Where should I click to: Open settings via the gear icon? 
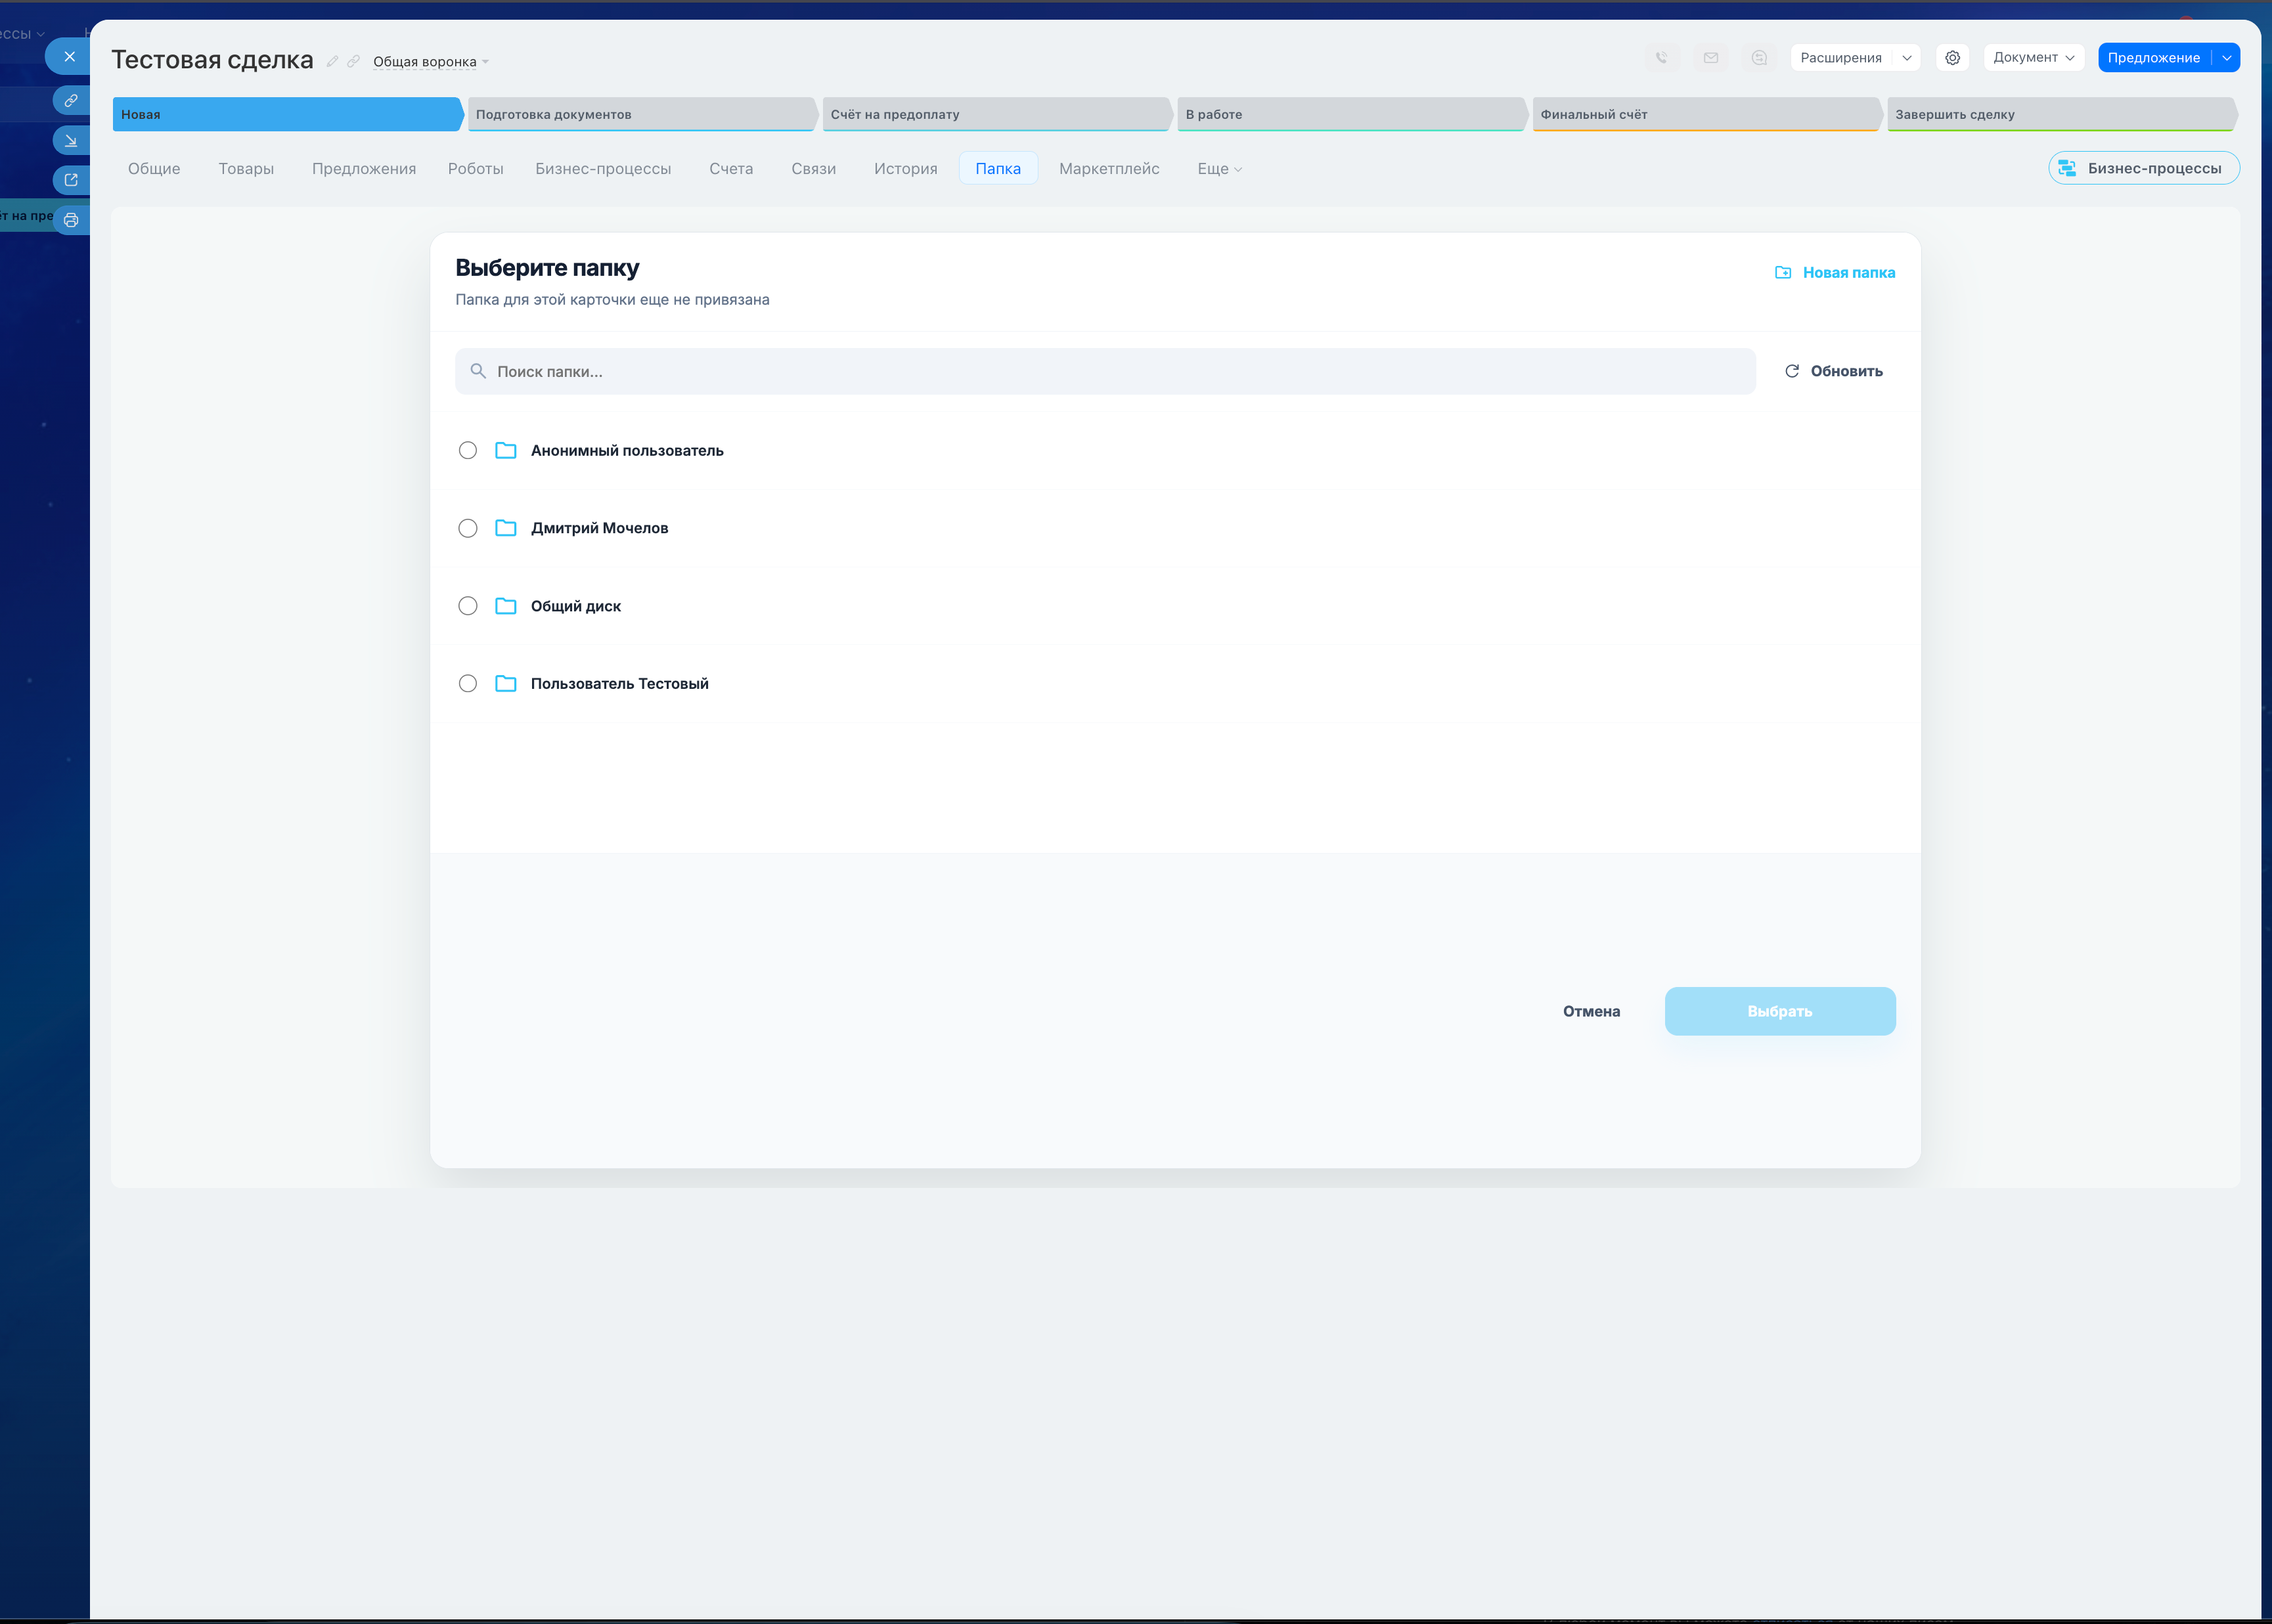pos(1952,58)
